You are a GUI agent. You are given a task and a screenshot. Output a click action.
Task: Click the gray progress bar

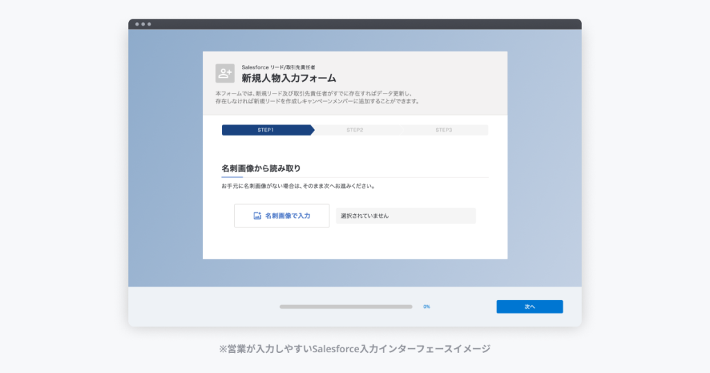(x=346, y=307)
